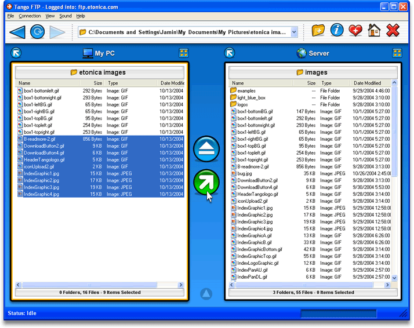Click the Tango FTP title bar icon
The image size is (414, 328).
pyautogui.click(x=9, y=6)
